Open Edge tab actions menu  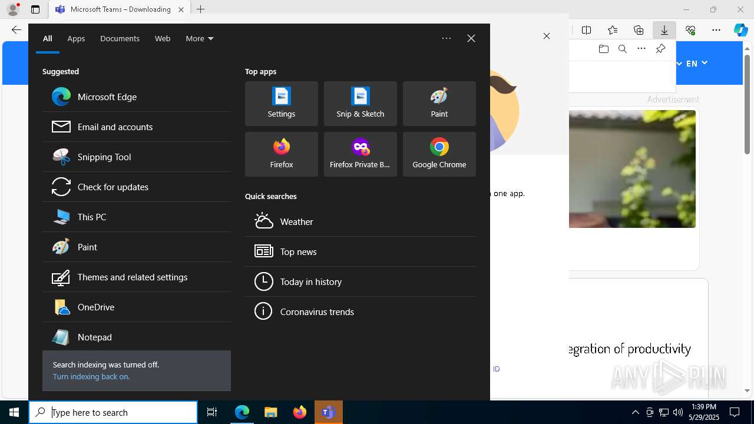point(35,9)
